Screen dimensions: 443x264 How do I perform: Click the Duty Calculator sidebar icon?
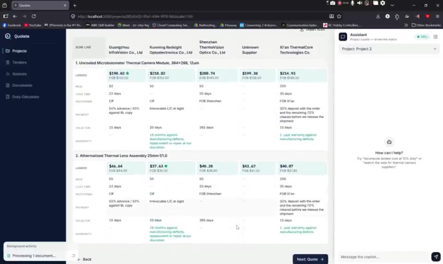8,96
